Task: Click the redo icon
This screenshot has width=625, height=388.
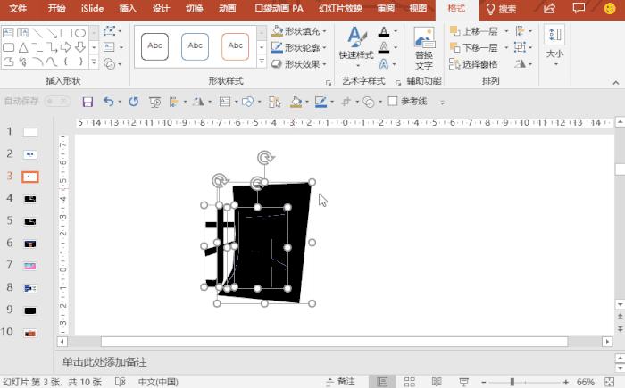Action: pyautogui.click(x=134, y=102)
